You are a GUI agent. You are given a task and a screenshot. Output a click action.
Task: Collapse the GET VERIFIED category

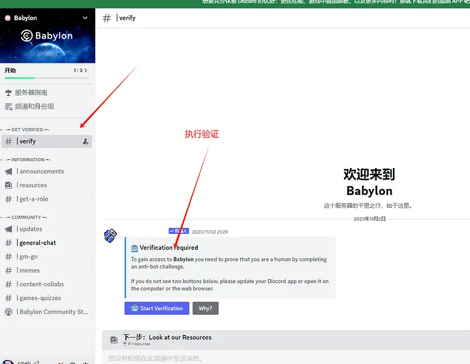(25, 129)
